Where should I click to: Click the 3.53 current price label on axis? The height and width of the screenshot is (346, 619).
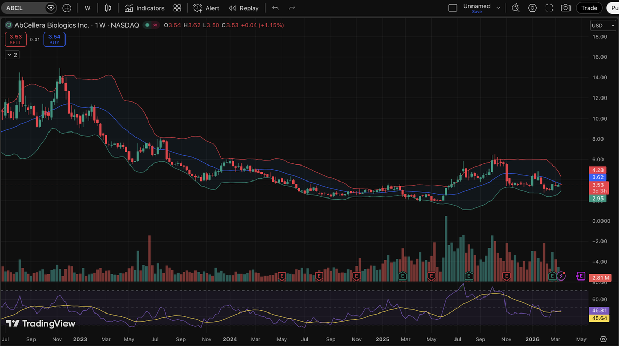pyautogui.click(x=598, y=185)
